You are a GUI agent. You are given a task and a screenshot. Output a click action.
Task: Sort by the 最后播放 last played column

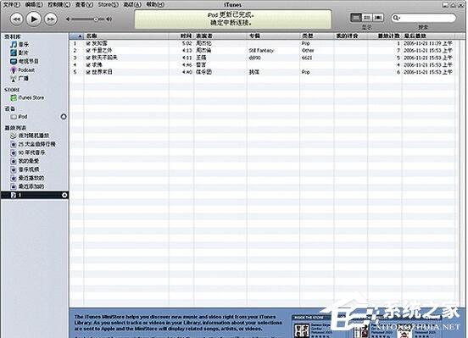[429, 36]
